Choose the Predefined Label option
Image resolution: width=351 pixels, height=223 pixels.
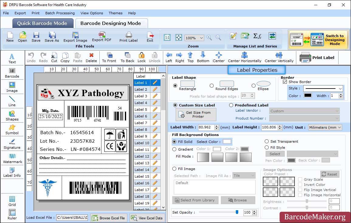[231, 105]
